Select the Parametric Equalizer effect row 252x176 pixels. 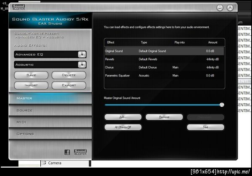coord(164,76)
